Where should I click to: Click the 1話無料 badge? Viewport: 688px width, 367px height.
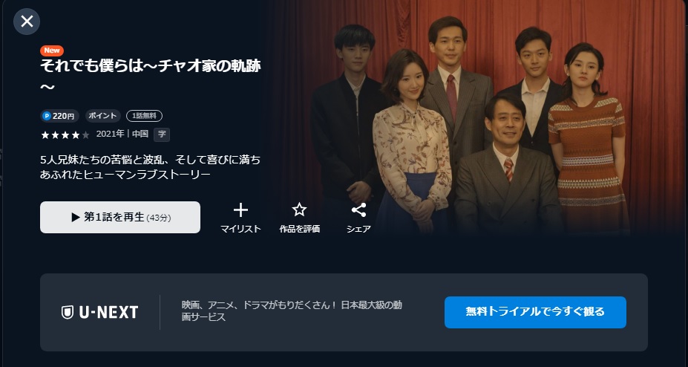(145, 116)
